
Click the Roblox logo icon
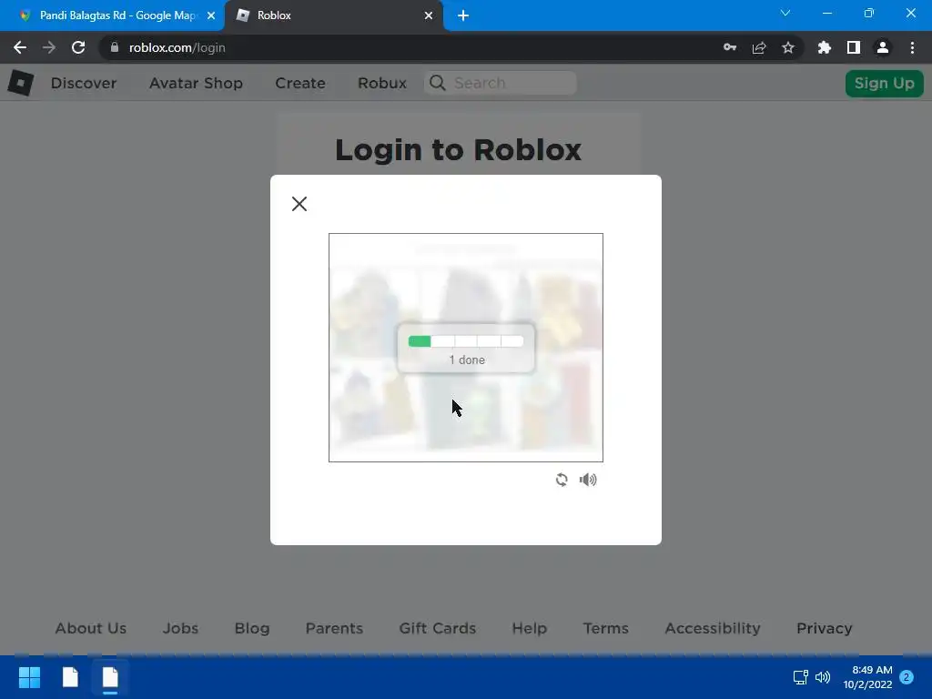pos(21,83)
